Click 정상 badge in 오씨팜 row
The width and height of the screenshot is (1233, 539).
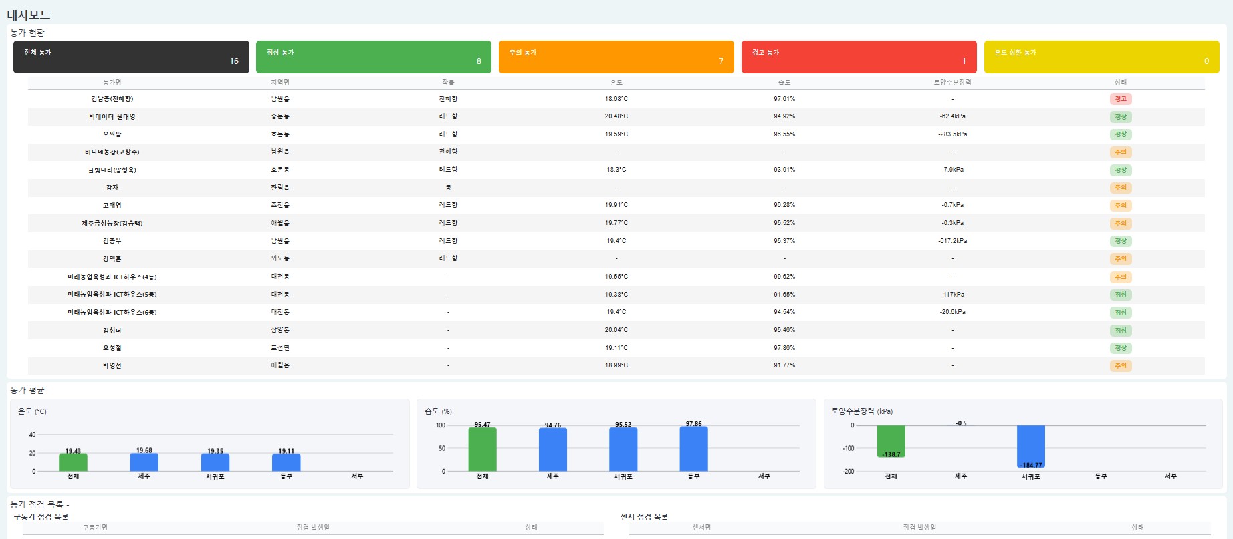[1121, 134]
